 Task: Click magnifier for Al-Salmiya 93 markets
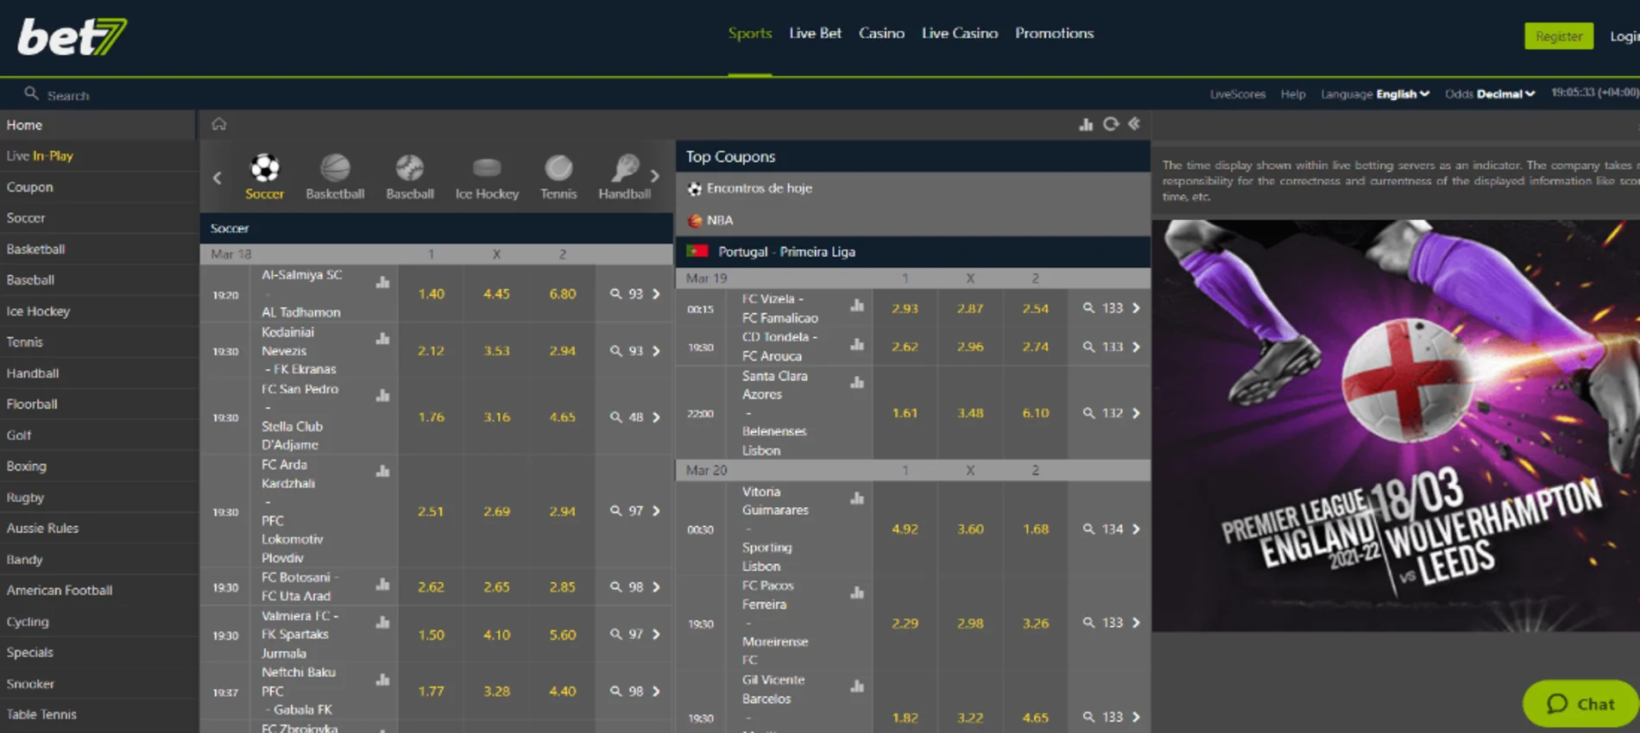615,294
